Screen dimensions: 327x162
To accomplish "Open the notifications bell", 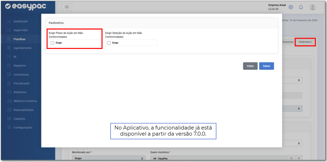I will pos(301,7).
